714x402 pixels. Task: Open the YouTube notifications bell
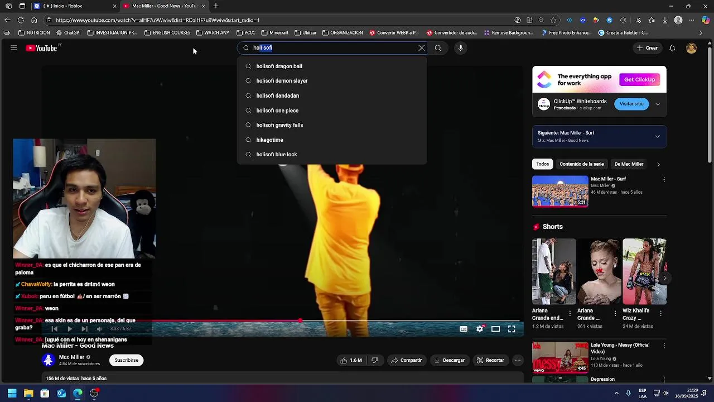672,48
